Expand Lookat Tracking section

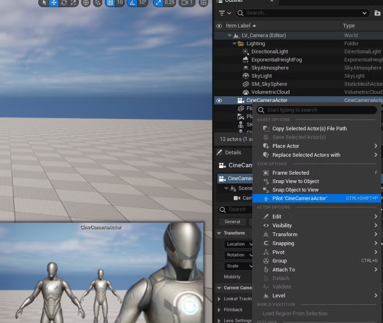tap(219, 299)
